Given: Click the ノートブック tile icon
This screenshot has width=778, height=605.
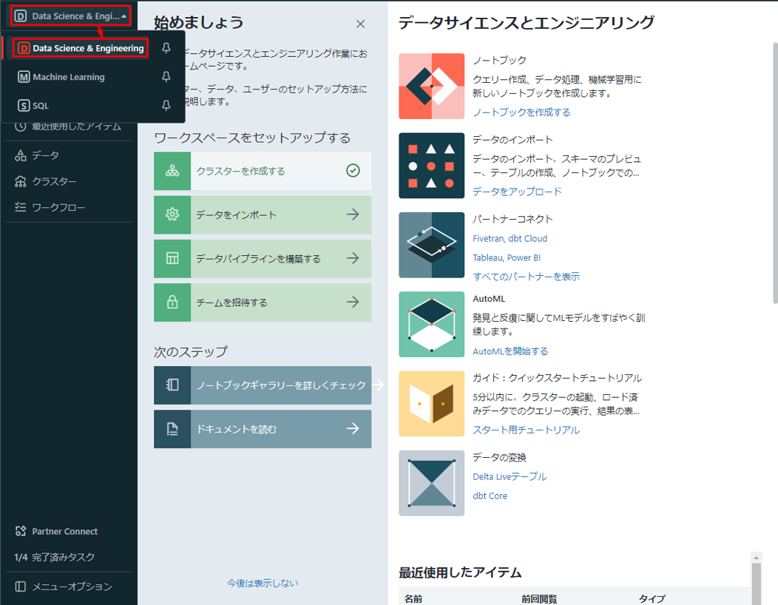Looking at the screenshot, I should (x=432, y=87).
